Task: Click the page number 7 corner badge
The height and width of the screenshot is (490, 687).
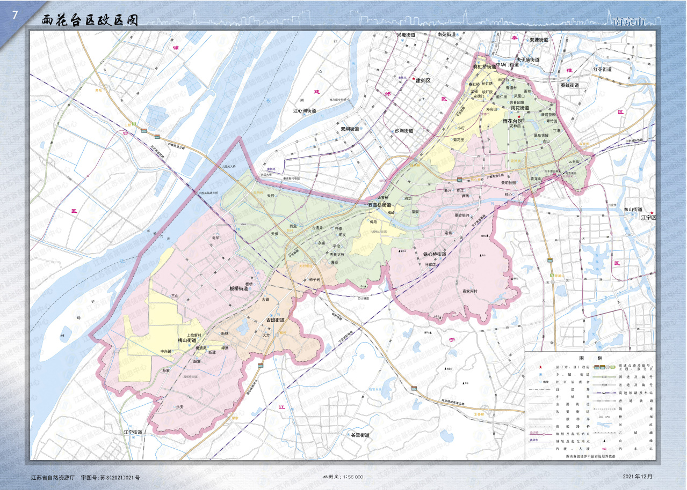Action: tap(14, 16)
